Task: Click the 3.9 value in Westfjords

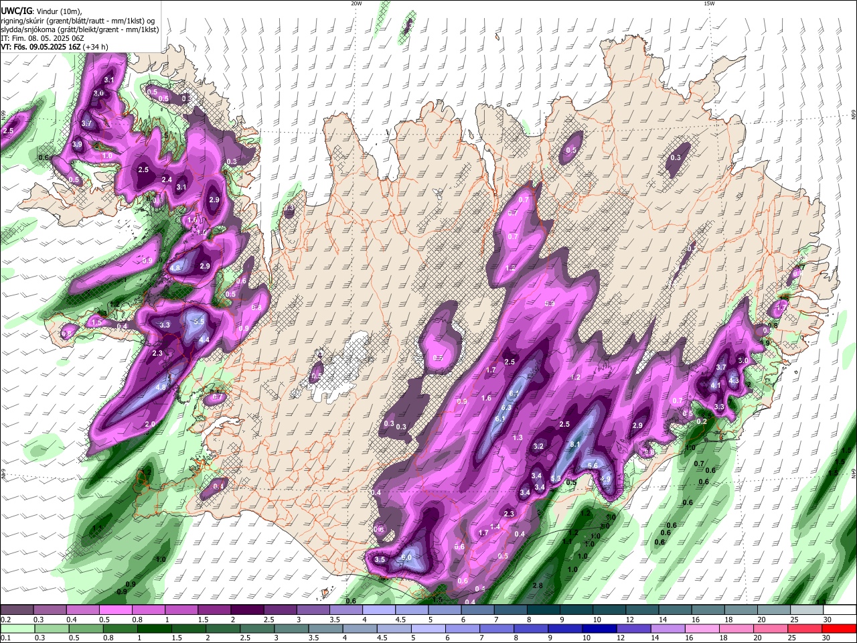Action: pyautogui.click(x=77, y=144)
